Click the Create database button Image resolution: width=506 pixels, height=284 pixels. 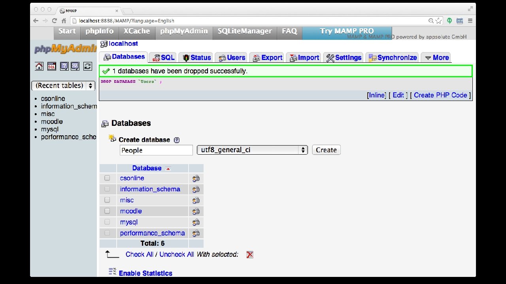point(326,150)
